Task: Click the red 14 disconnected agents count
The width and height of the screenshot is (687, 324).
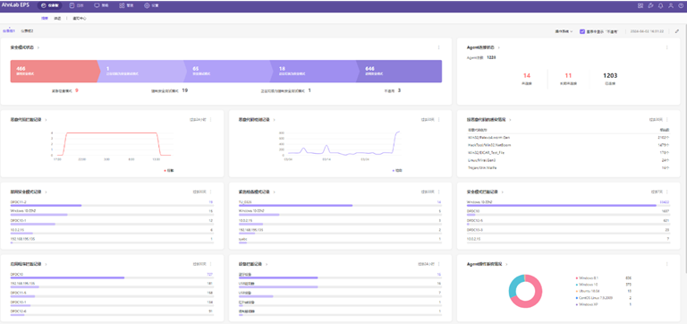Action: click(527, 75)
